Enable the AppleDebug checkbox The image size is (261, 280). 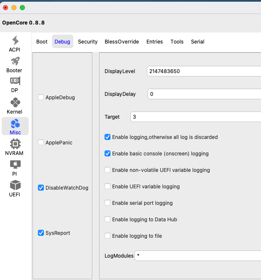[x=41, y=98]
